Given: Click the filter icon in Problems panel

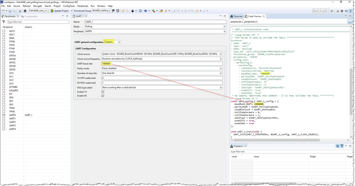Looking at the screenshot, I should click(342, 146).
